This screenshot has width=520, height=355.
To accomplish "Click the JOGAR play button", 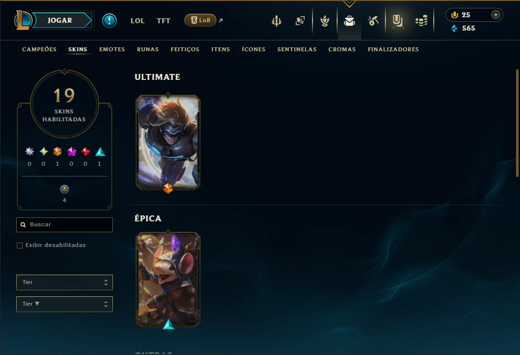I will point(62,20).
